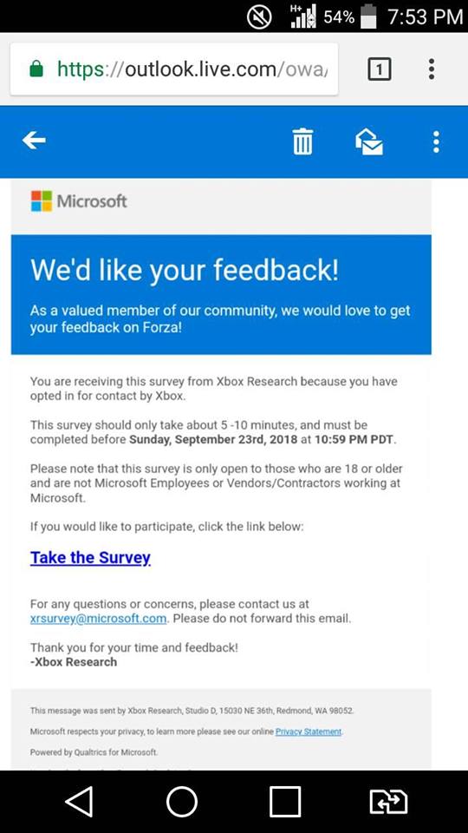Delete email with the trash icon
This screenshot has width=468, height=833.
[x=303, y=141]
